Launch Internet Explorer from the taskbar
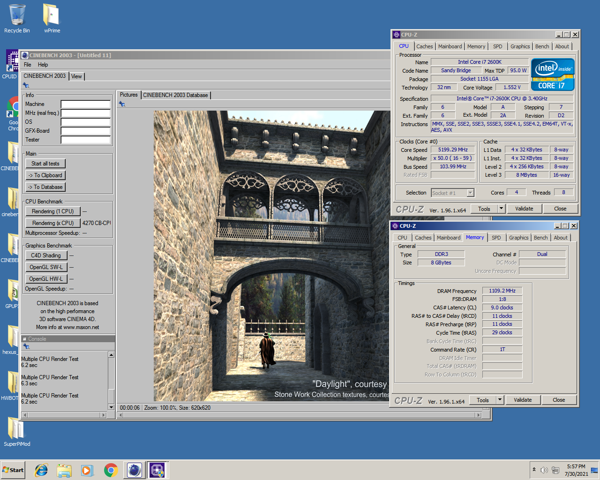The height and width of the screenshot is (480, 600). pos(41,470)
